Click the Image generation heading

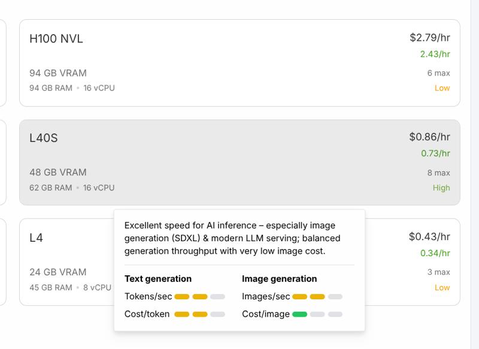(279, 279)
